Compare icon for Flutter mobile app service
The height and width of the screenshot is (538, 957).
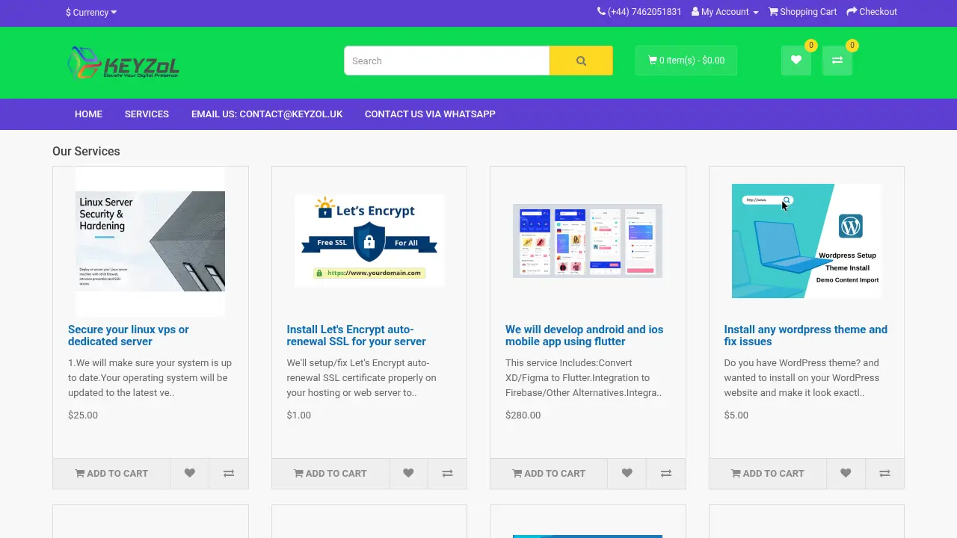point(666,473)
